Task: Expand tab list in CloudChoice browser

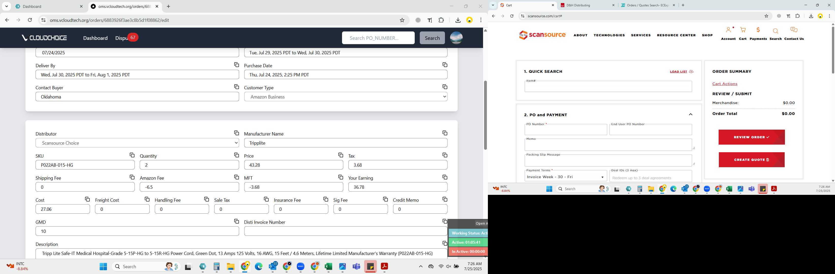Action: pyautogui.click(x=7, y=7)
